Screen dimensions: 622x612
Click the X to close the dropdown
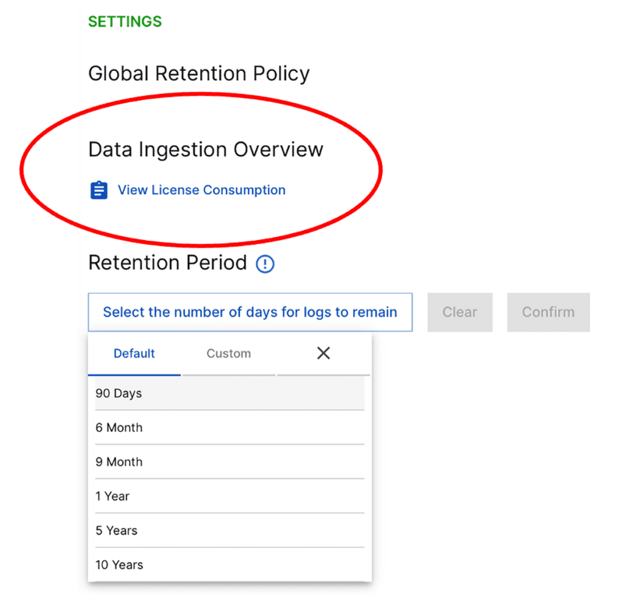[x=323, y=353]
